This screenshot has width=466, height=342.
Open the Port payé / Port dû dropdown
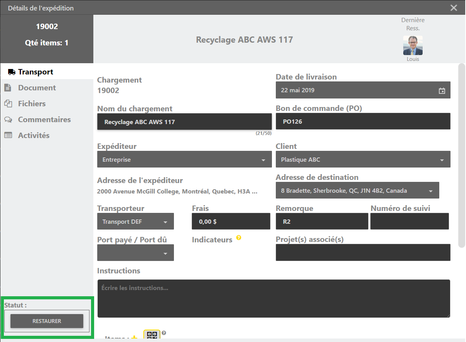point(136,253)
